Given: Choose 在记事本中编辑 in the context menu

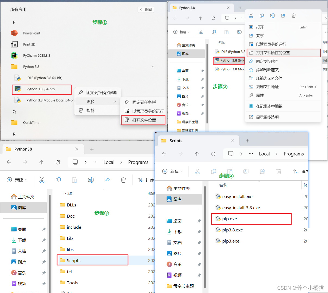Looking at the screenshot, I should click(283, 106).
